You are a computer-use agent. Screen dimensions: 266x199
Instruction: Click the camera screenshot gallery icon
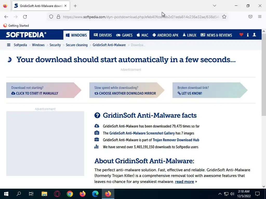click(x=97, y=133)
